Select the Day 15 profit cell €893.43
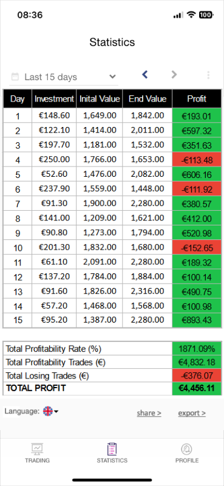This screenshot has height=486, width=224. pyautogui.click(x=197, y=321)
